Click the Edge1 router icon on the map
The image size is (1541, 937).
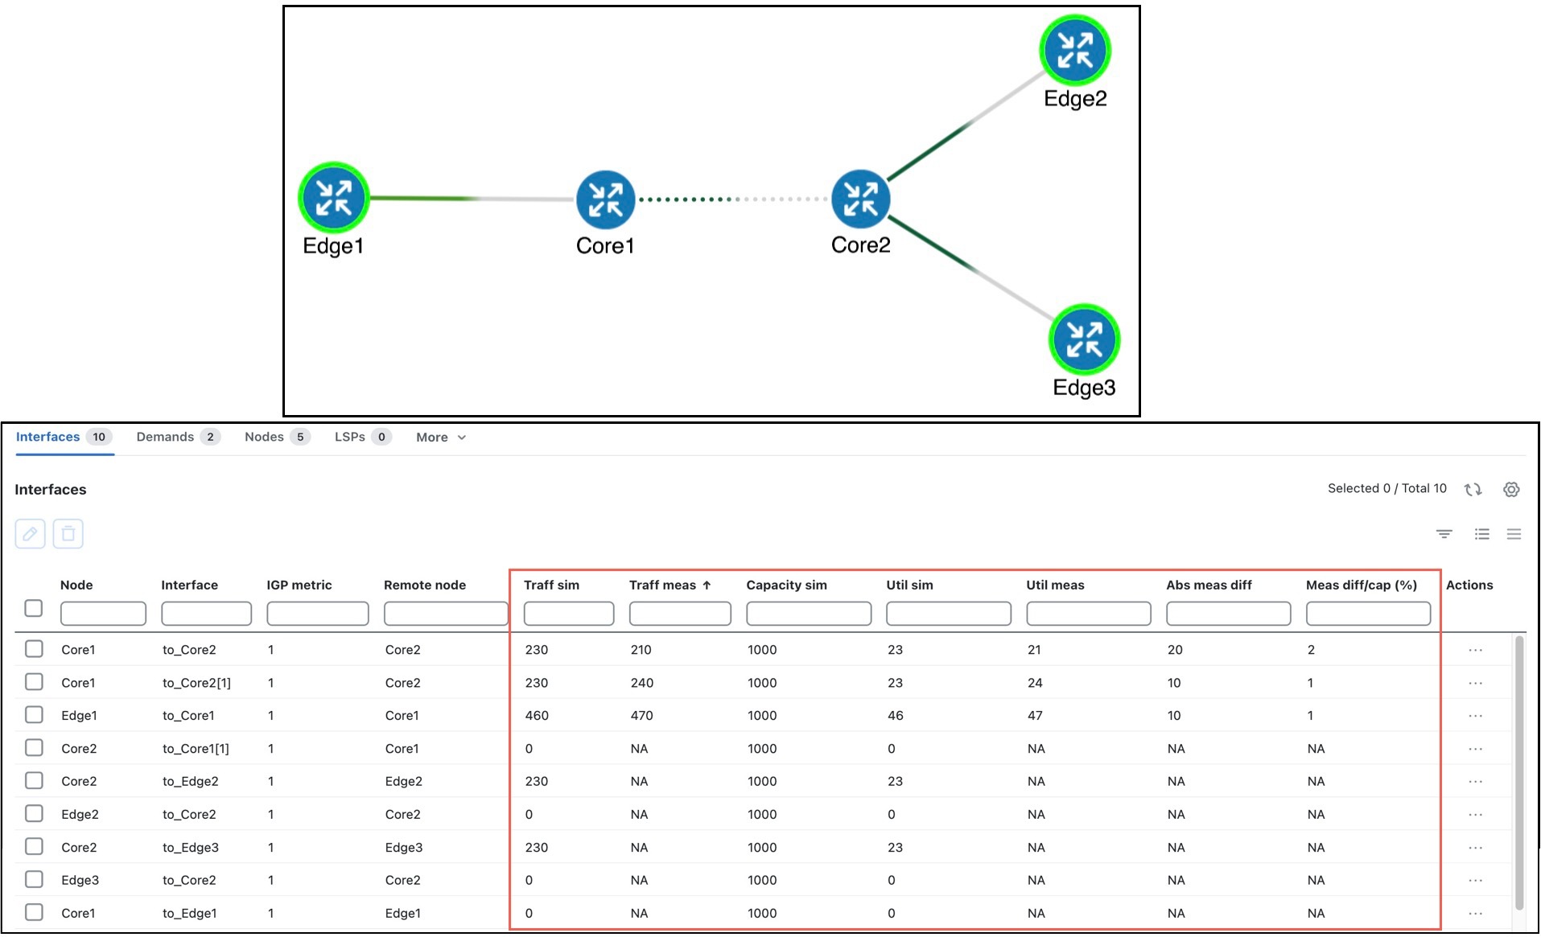pos(333,198)
